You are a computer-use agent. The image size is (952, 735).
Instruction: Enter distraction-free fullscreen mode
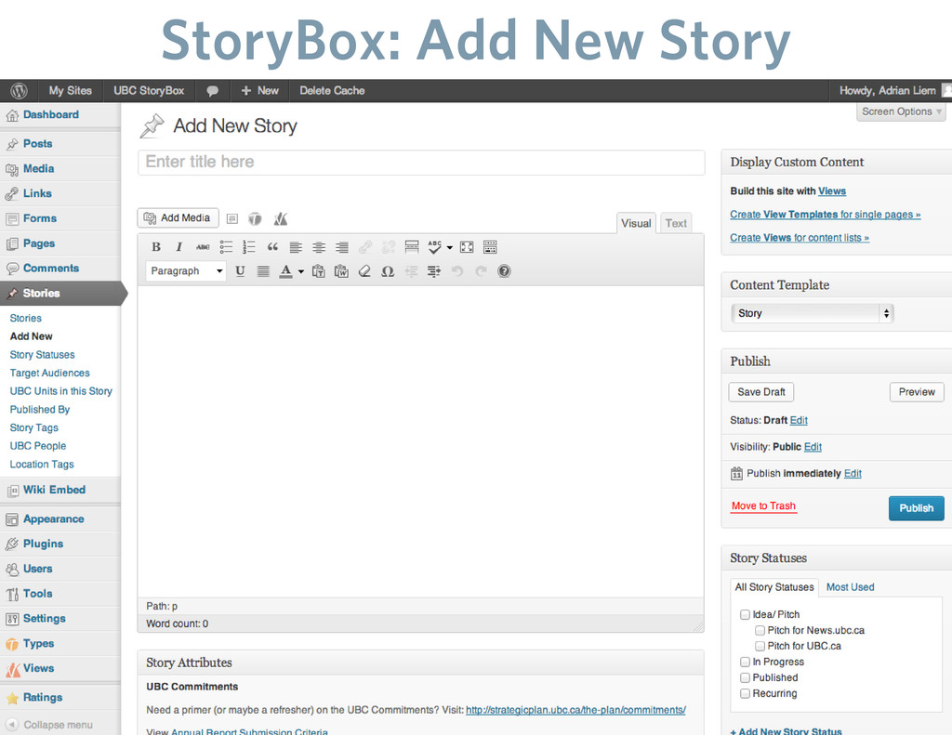pyautogui.click(x=467, y=247)
